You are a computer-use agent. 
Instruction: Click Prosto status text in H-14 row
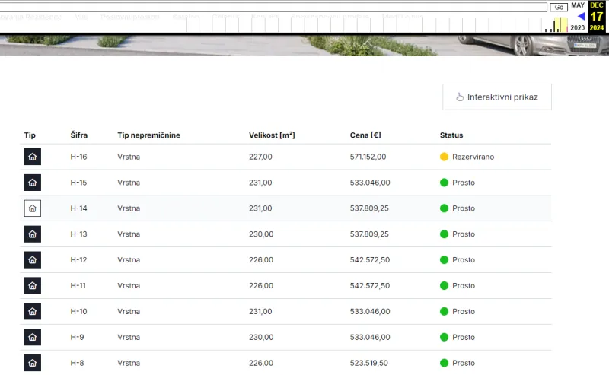click(464, 208)
